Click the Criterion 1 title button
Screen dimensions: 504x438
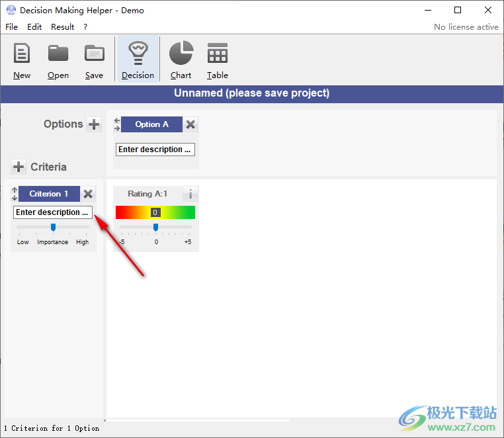click(x=49, y=194)
